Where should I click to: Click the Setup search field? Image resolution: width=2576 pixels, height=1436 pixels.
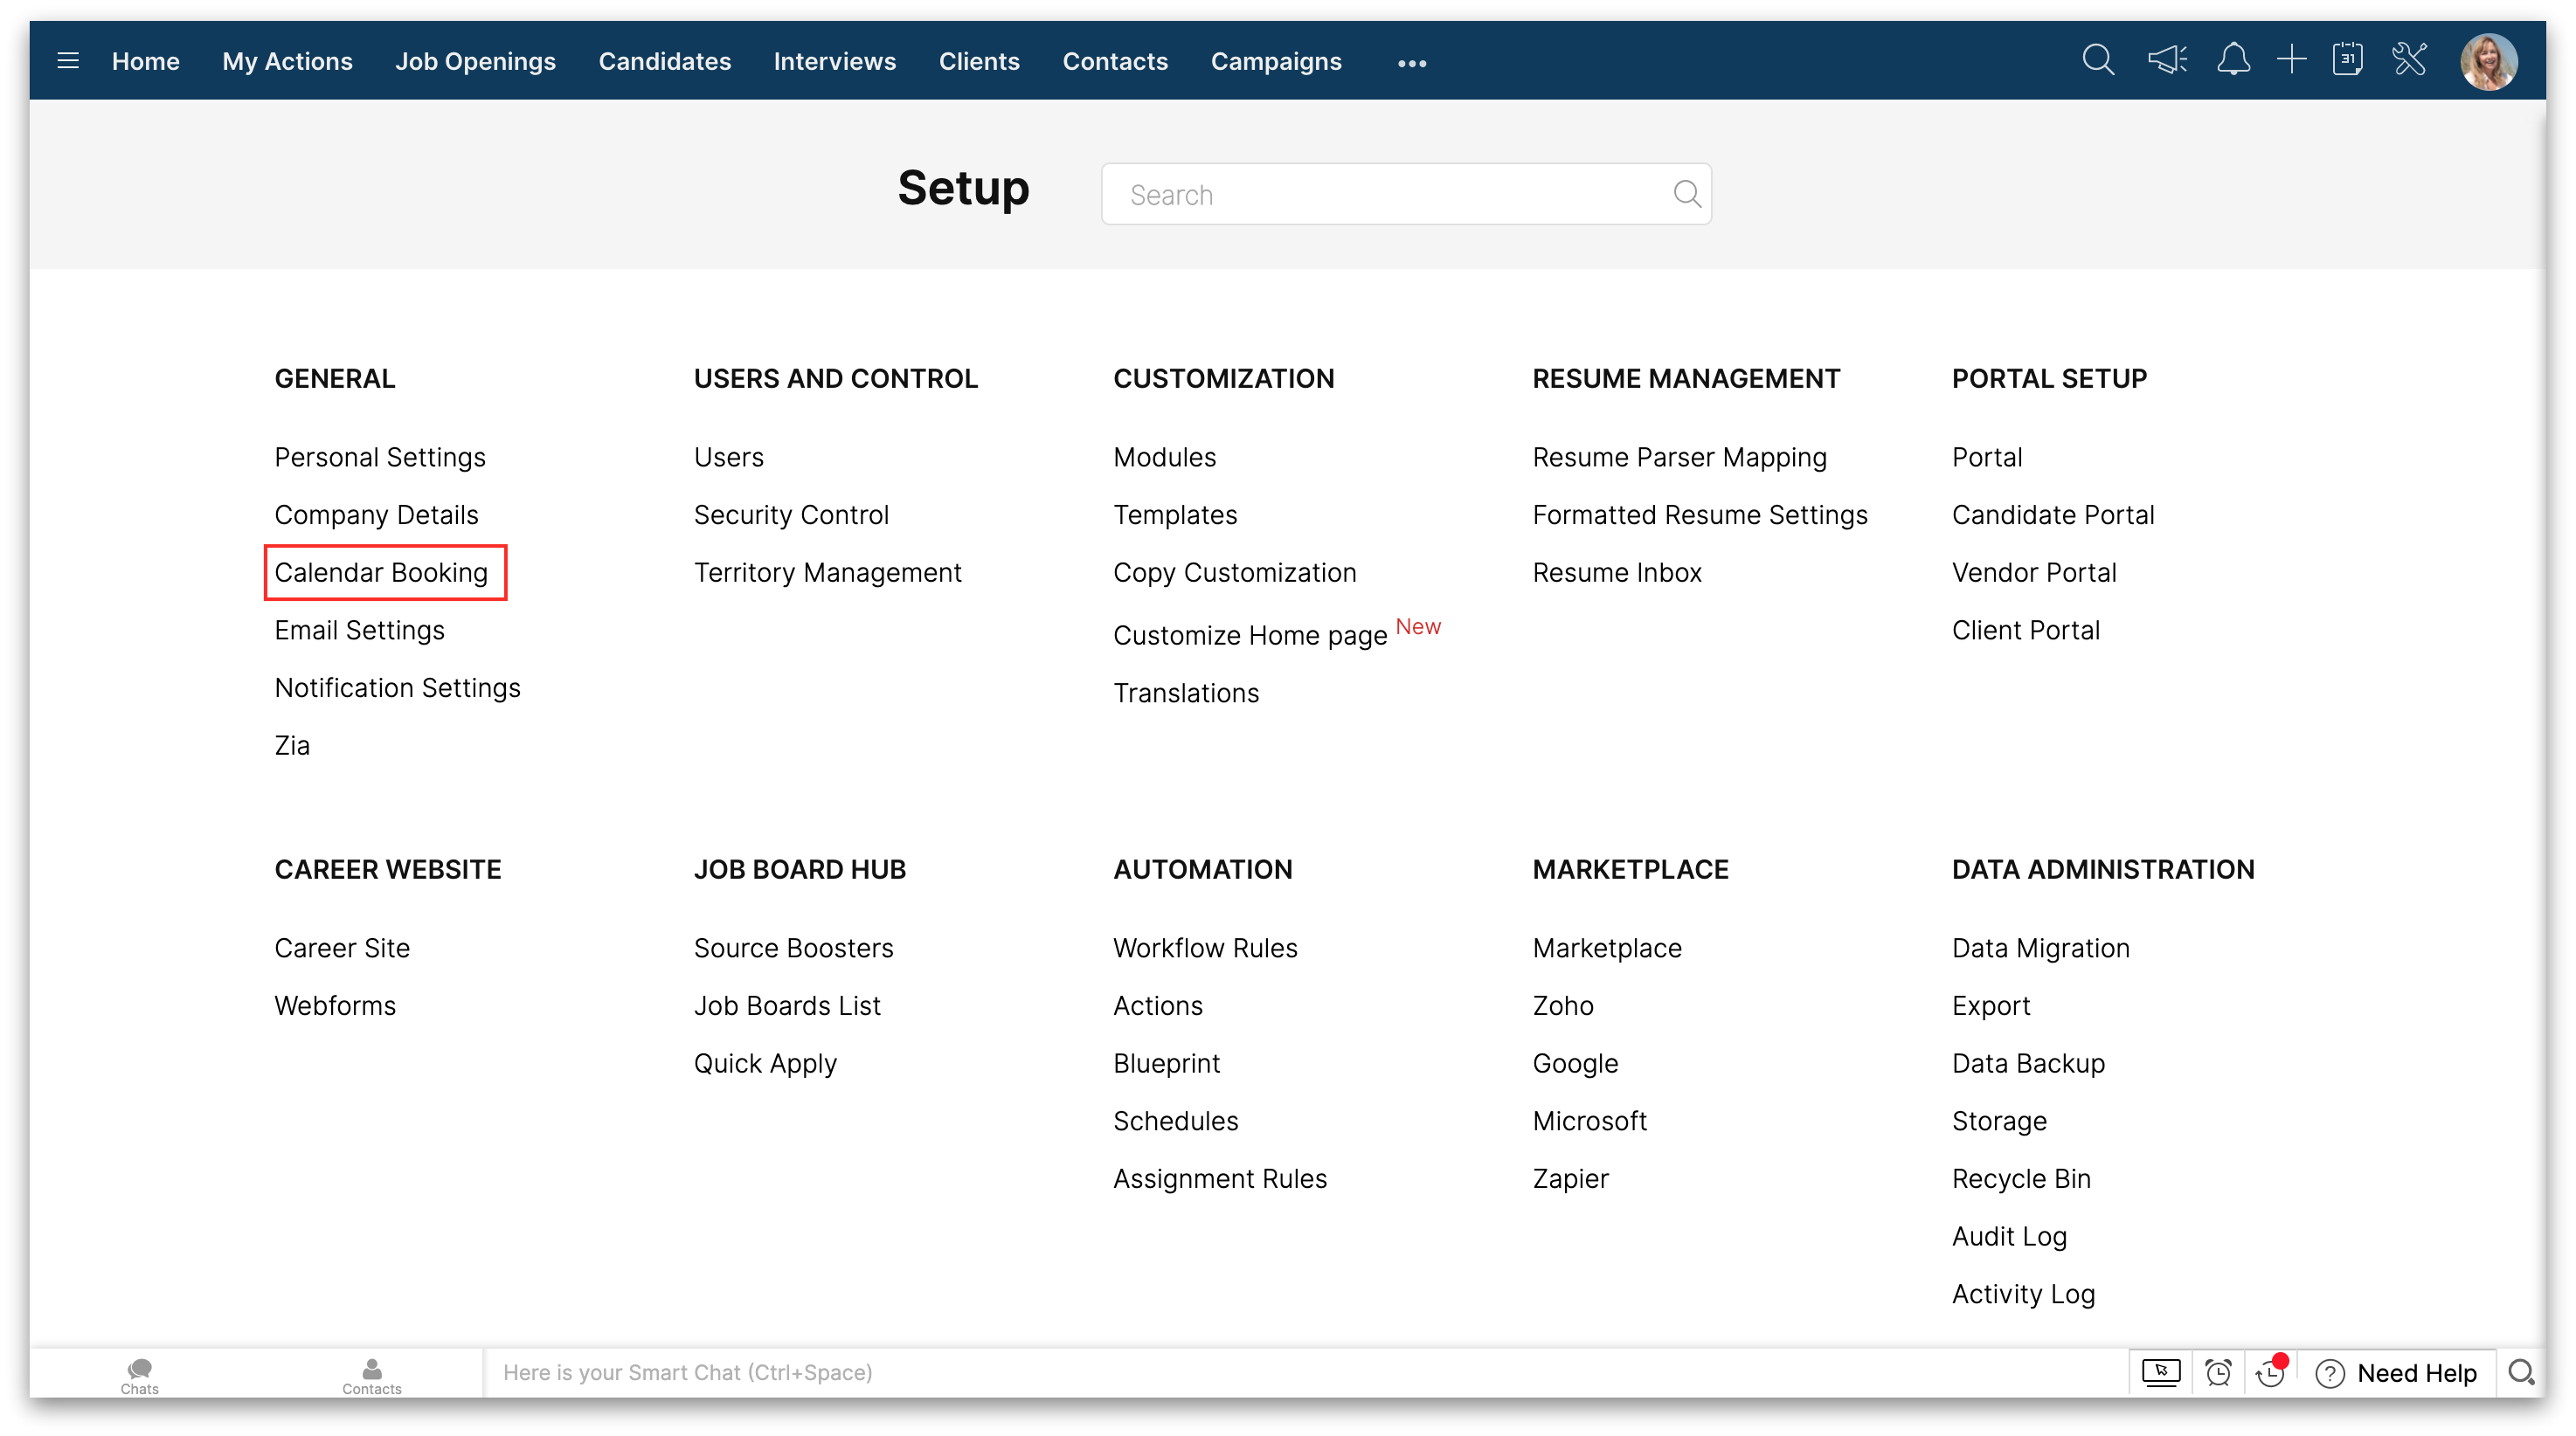1390,195
